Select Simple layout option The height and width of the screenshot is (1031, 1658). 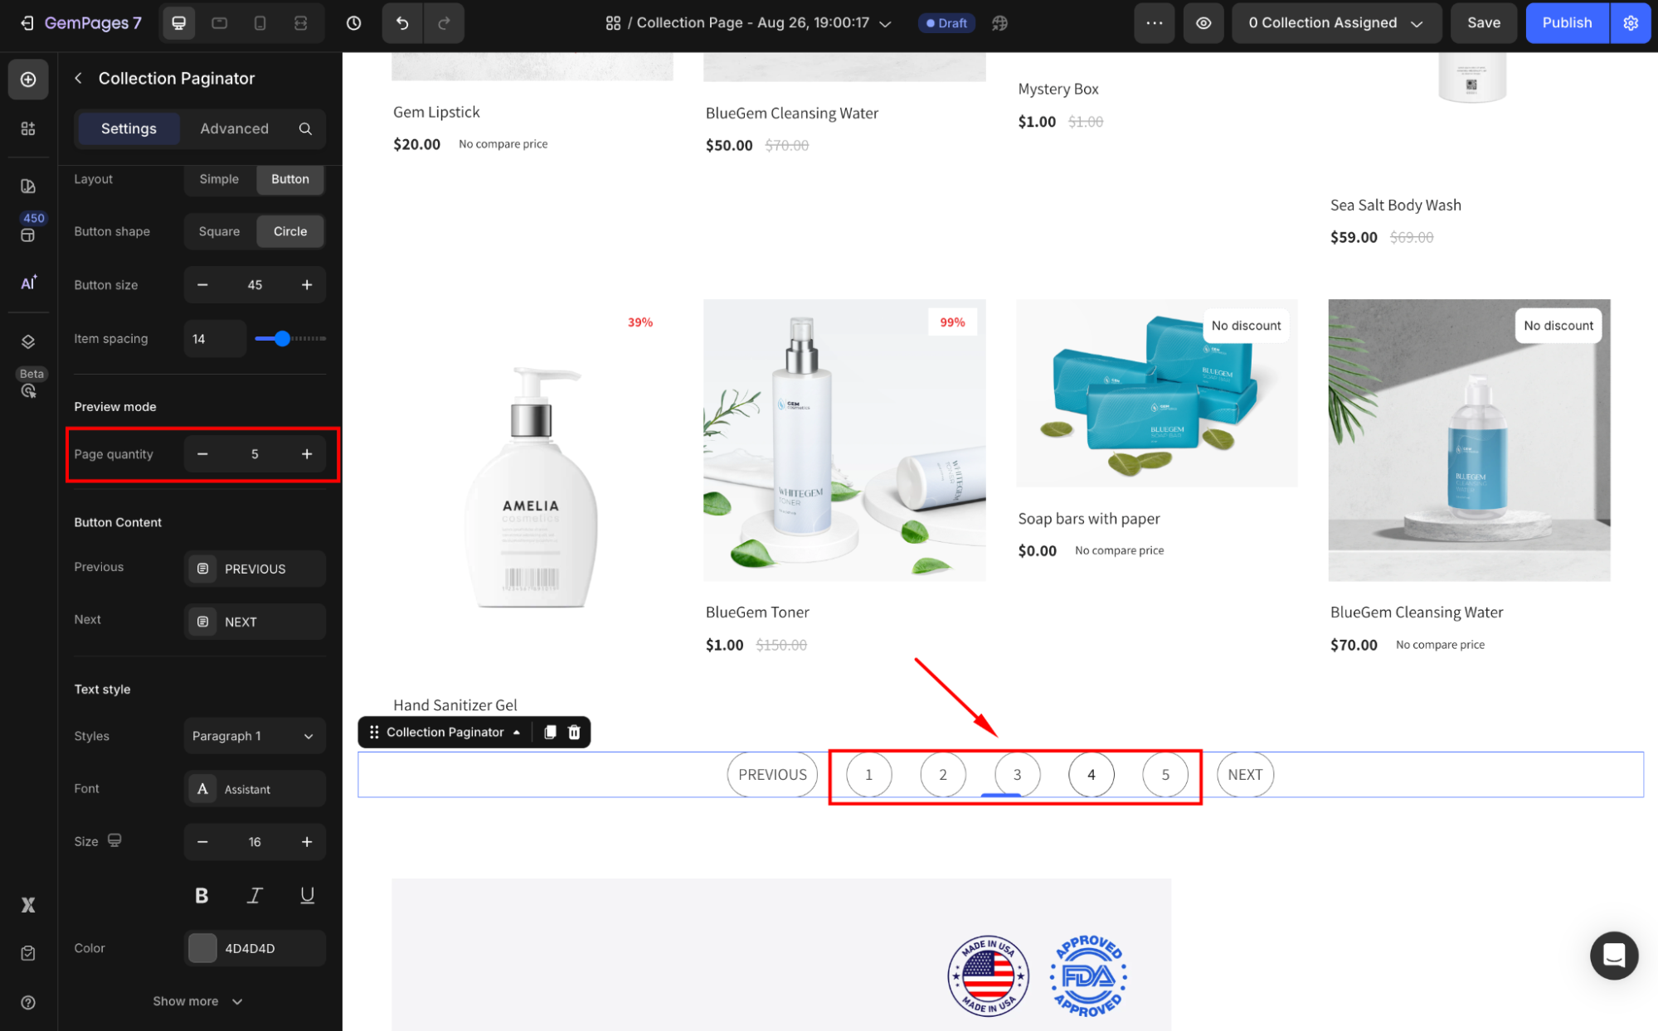(x=219, y=179)
